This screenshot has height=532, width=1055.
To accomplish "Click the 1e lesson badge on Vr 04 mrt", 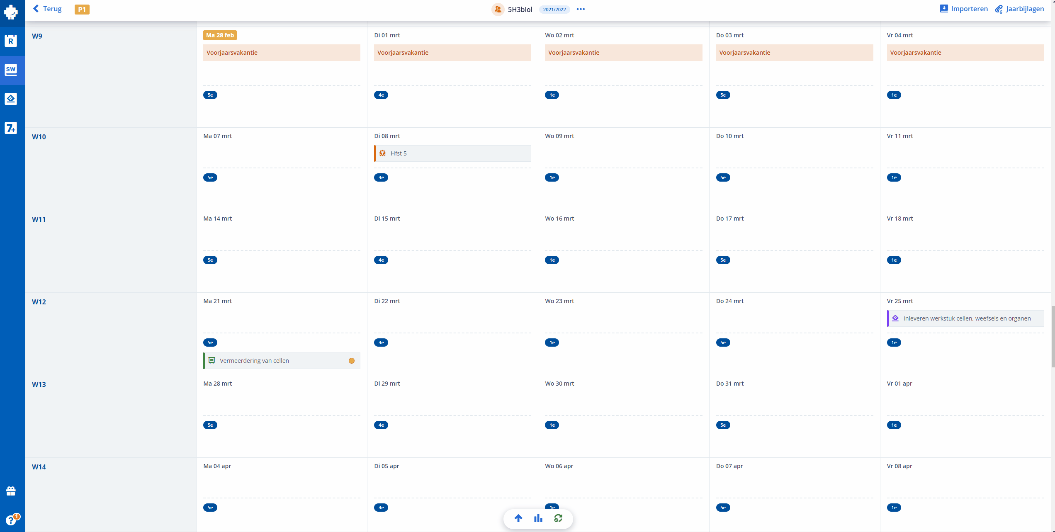I will tap(894, 95).
